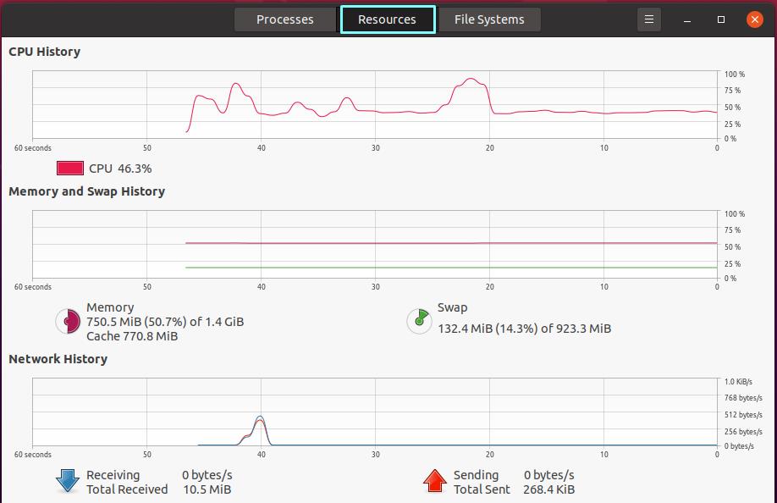The image size is (777, 503).
Task: Click the blue Receiving arrow icon
Action: coord(68,481)
